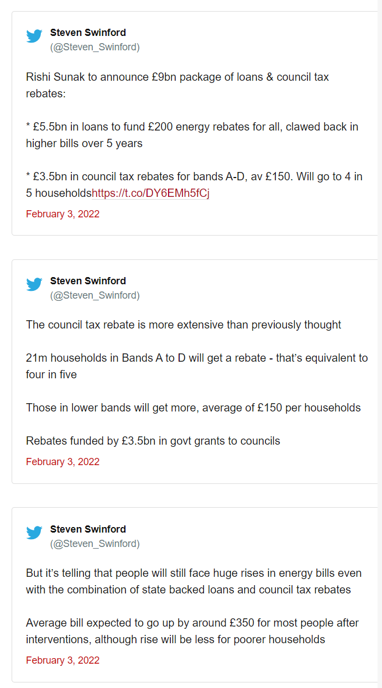Image resolution: width=382 pixels, height=688 pixels.
Task: Click date below 'Rebates funded by £3.5bn' line
Action: click(x=62, y=462)
